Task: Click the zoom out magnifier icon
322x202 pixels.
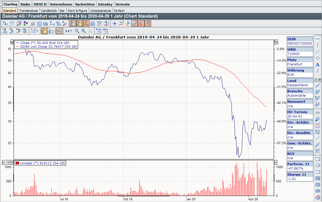Action: tap(77, 31)
